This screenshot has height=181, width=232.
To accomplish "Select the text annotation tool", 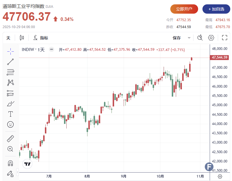I will 10,114.
